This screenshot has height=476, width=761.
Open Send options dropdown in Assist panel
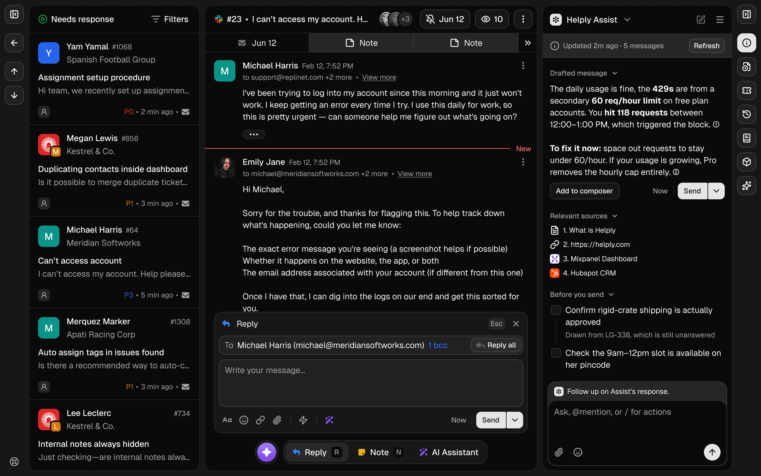716,191
